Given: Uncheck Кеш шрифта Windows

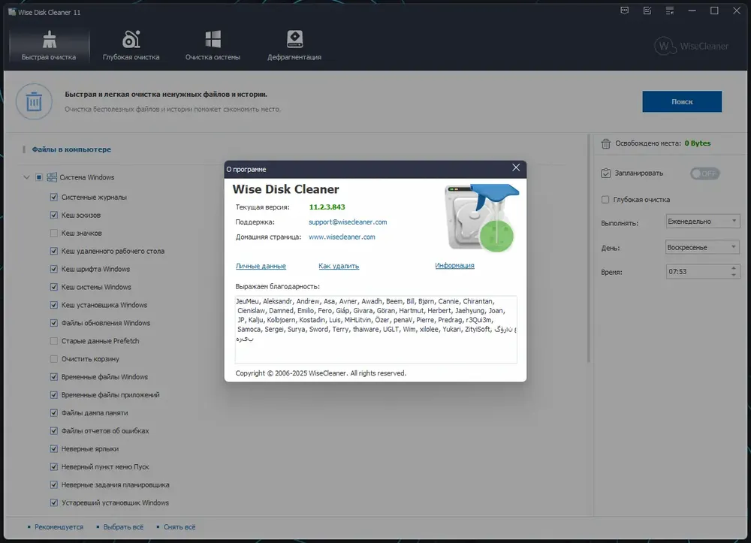Looking at the screenshot, I should pos(53,269).
